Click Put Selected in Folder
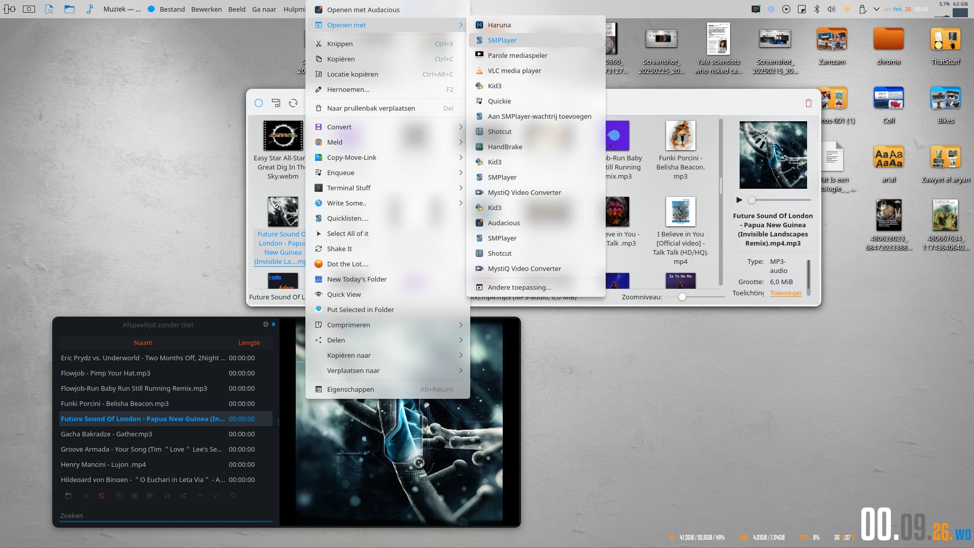The width and height of the screenshot is (974, 548). (388, 310)
